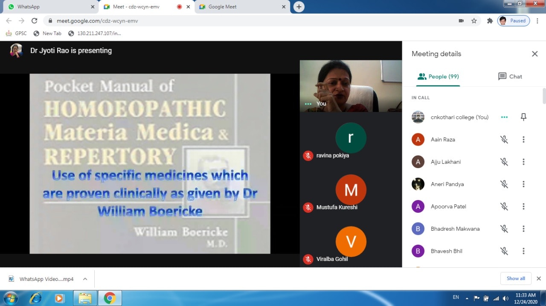Screen dimensions: 546x306
Task: Reload the Meet page
Action: point(35,20)
